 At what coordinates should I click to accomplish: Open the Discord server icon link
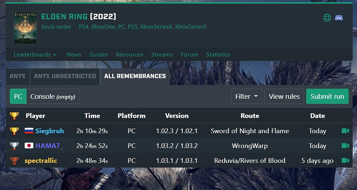[339, 18]
